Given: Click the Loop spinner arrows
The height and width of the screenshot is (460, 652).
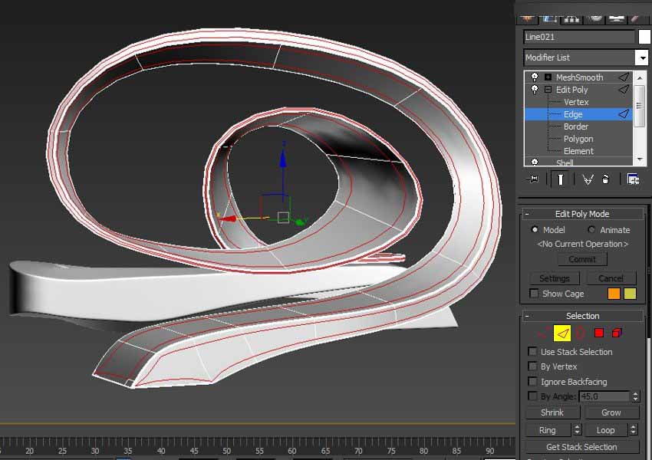Looking at the screenshot, I should pyautogui.click(x=634, y=429).
